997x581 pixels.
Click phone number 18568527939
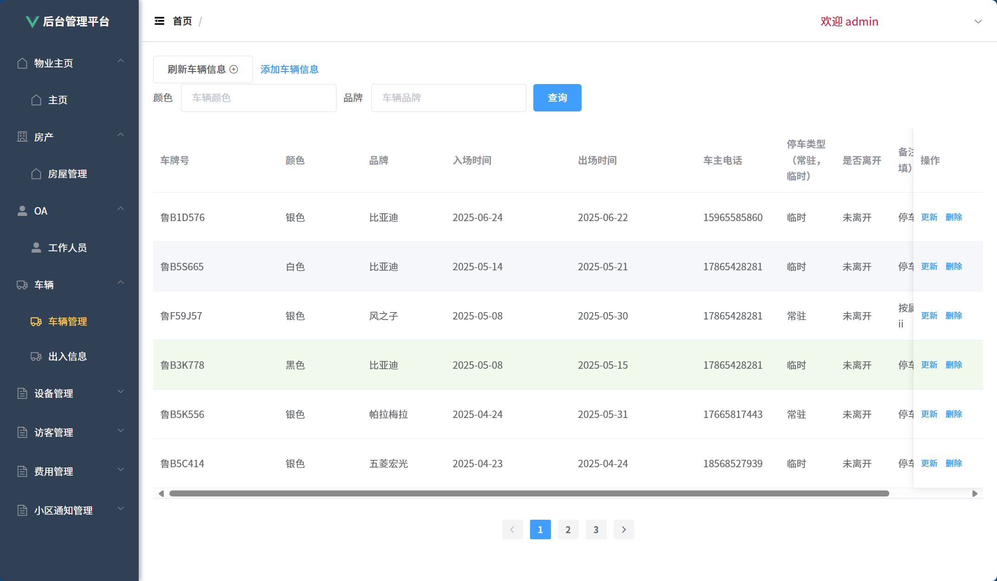732,463
